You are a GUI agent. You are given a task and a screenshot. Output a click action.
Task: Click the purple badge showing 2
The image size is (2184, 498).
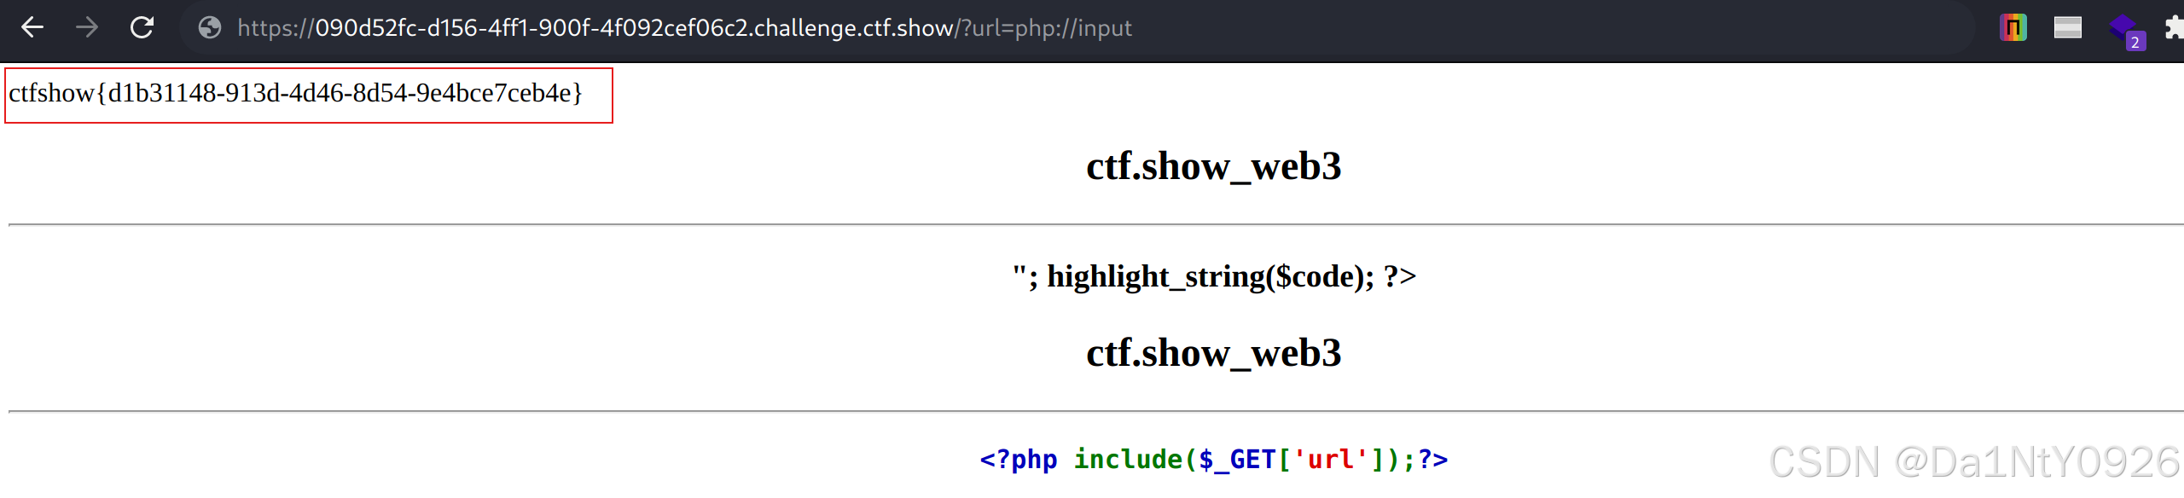point(2135,42)
